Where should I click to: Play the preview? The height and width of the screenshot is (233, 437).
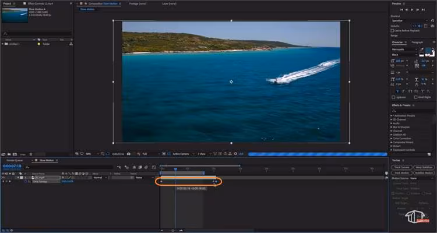pos(412,10)
